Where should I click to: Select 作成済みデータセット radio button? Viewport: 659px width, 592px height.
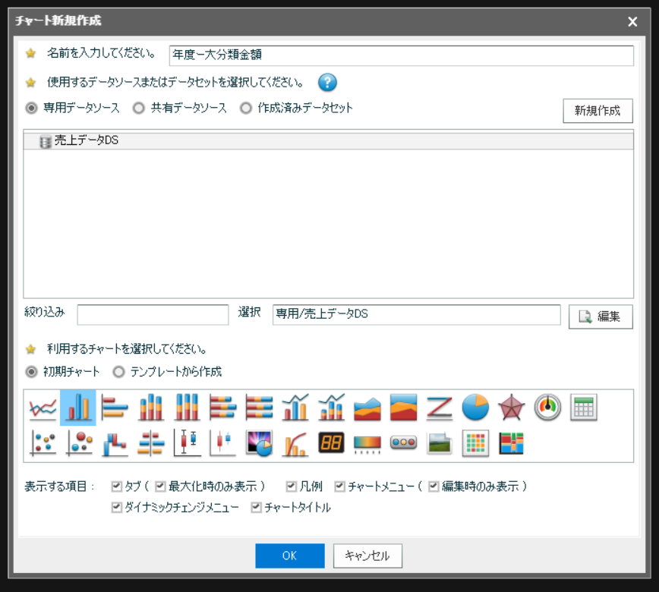246,108
